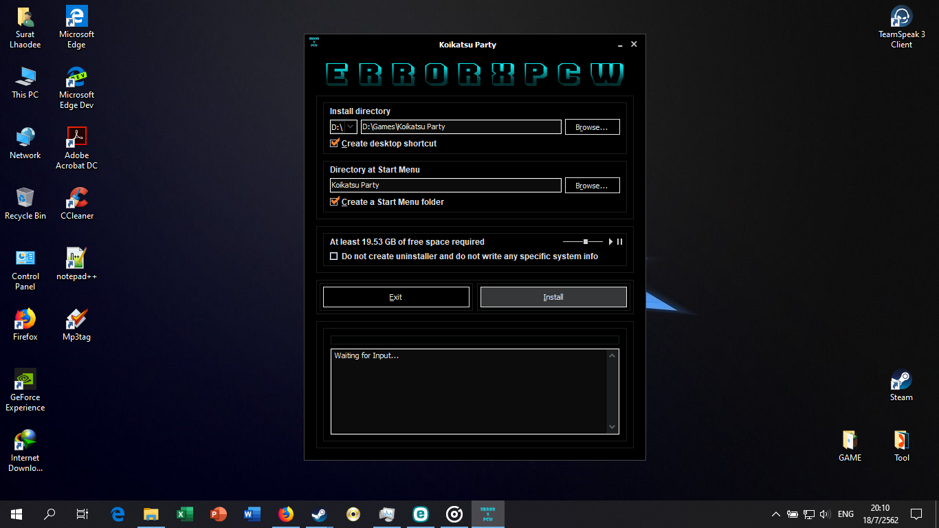Open the Steam icon in the taskbar
This screenshot has height=528, width=939.
[319, 514]
